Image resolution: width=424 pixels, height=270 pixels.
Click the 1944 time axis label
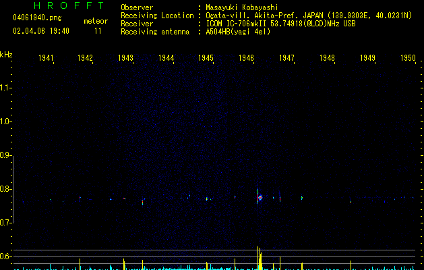(x=166, y=58)
